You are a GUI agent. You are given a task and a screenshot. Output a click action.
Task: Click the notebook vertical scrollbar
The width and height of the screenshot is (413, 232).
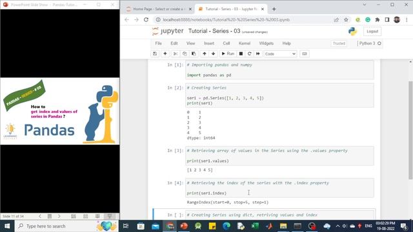tap(410, 130)
